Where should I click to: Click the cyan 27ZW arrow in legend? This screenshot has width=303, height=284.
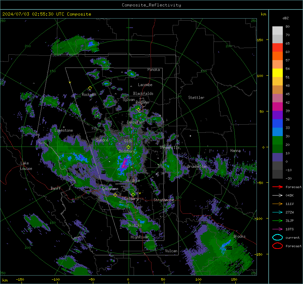click(x=277, y=212)
